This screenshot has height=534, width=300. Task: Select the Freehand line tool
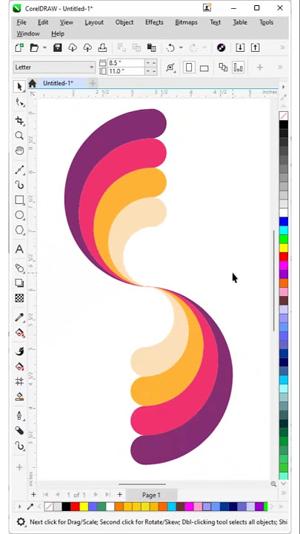click(x=19, y=170)
